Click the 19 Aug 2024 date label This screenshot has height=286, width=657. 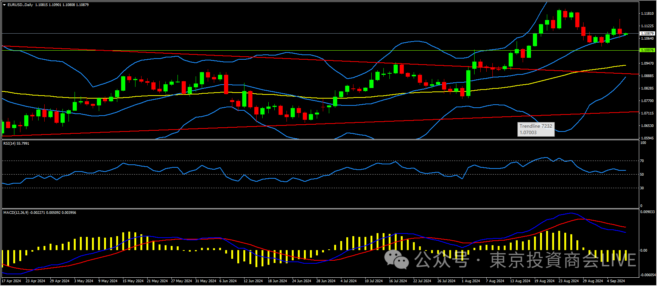(x=544, y=281)
